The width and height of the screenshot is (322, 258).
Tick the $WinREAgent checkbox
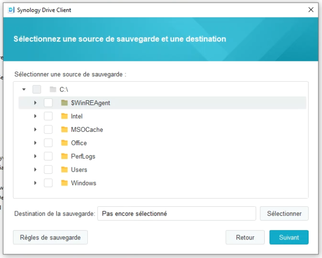[x=48, y=103]
